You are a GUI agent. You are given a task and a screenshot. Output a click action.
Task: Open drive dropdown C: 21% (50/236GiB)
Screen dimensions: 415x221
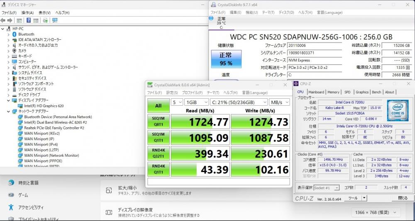coord(239,102)
